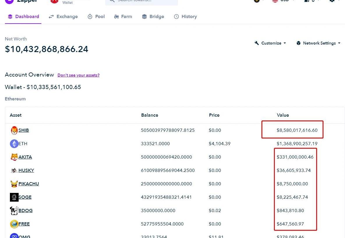View the History tab
This screenshot has height=238, width=345.
click(185, 17)
